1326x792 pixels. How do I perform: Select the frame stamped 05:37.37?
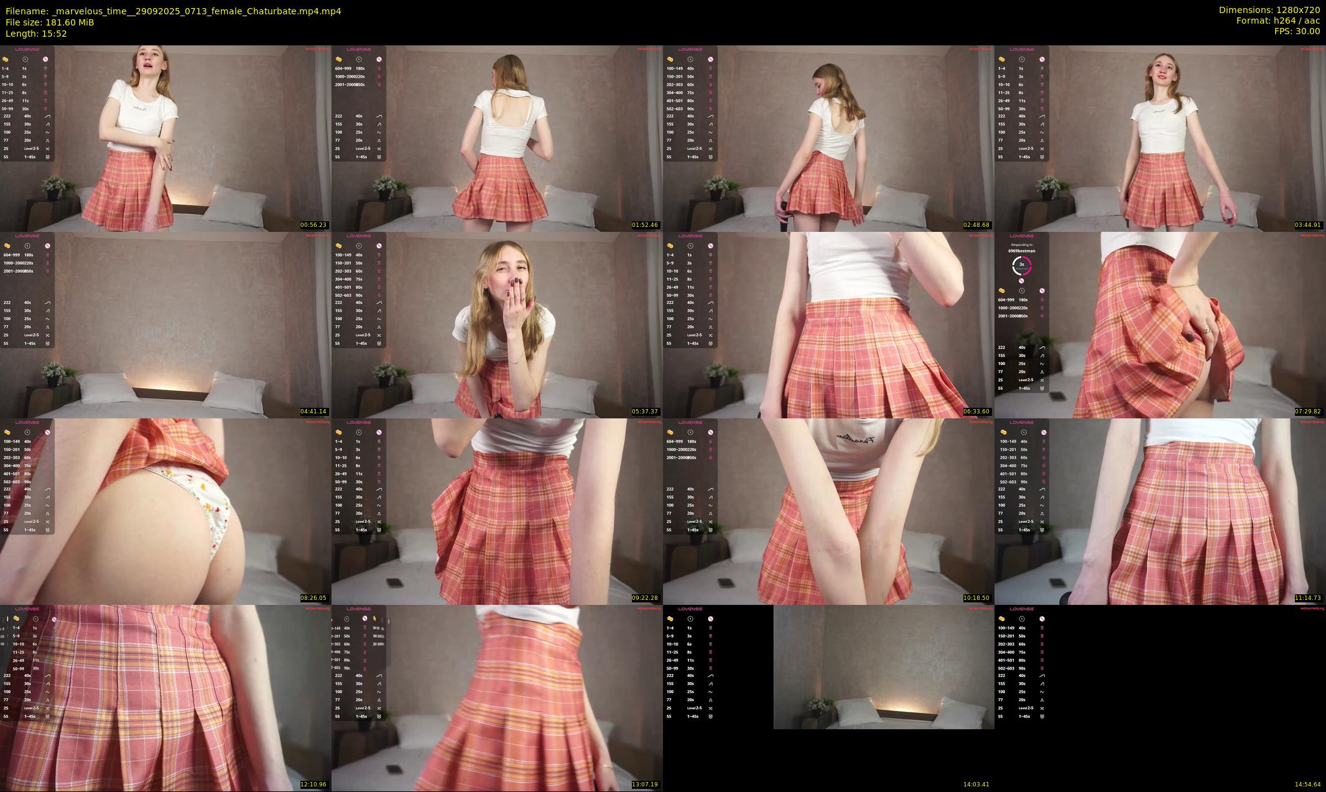[497, 325]
